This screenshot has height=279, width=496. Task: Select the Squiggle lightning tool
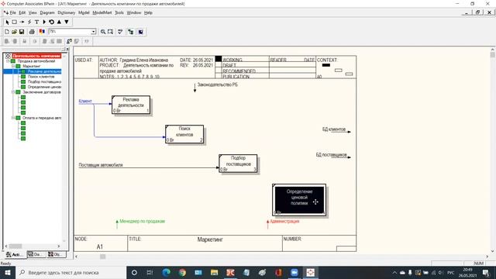click(x=29, y=22)
